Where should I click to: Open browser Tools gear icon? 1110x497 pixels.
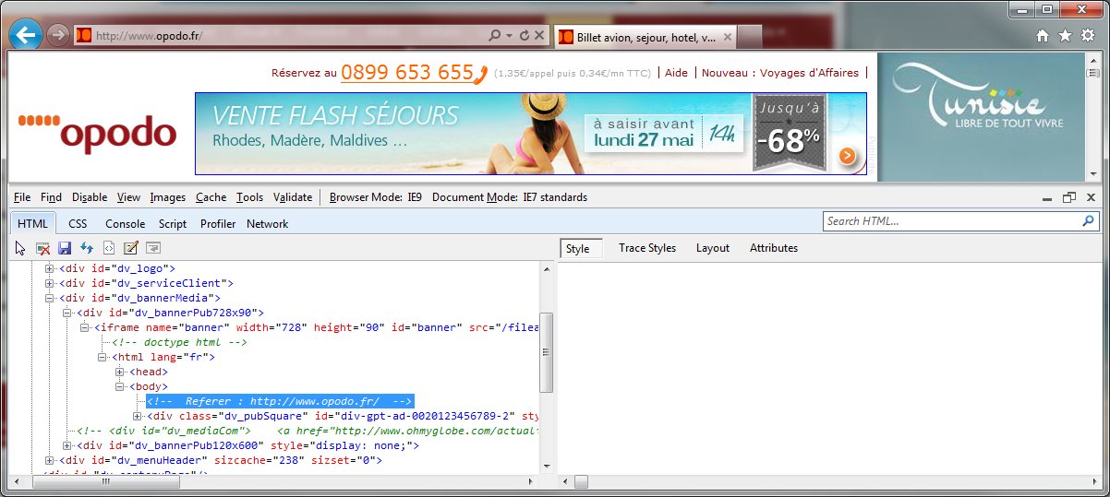(x=1087, y=36)
